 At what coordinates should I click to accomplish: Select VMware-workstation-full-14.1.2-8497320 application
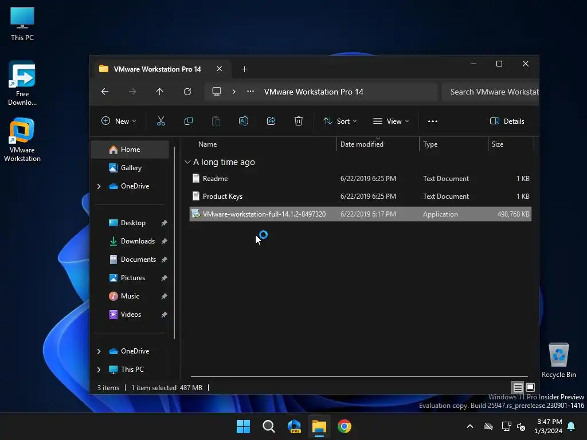(x=360, y=214)
